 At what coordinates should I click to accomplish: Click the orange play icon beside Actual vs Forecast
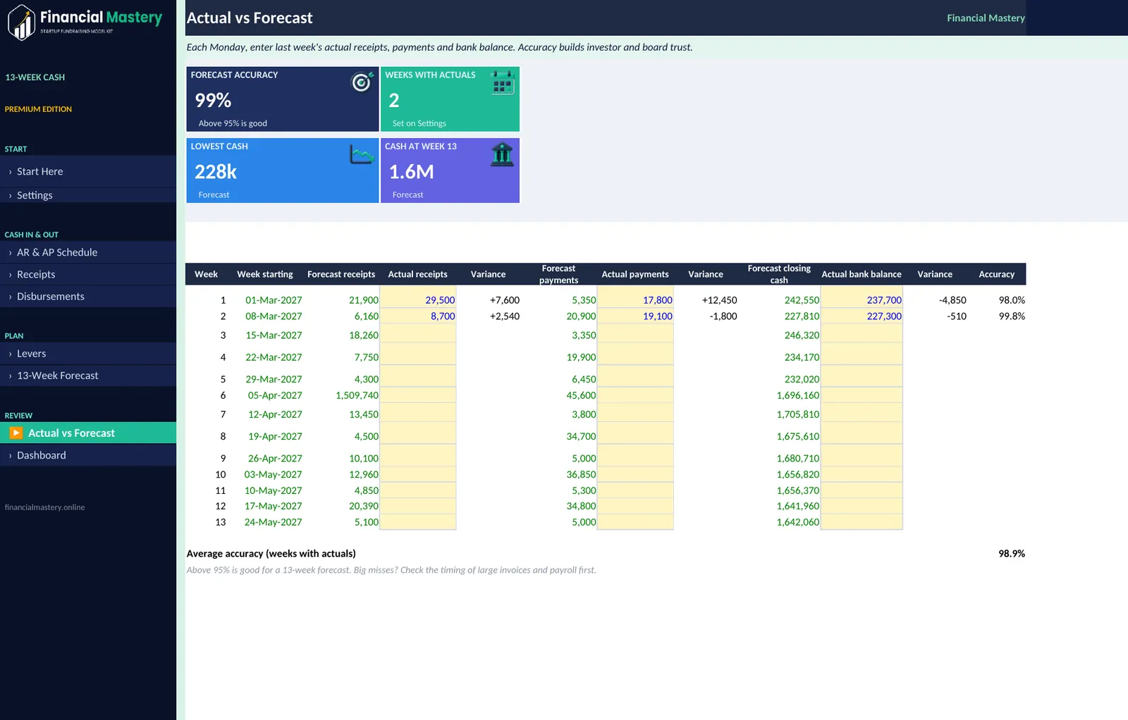pyautogui.click(x=16, y=433)
